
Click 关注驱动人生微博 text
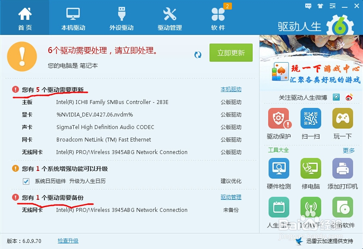coord(303,98)
